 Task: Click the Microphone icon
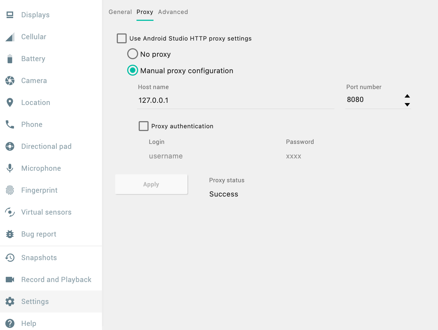10,168
